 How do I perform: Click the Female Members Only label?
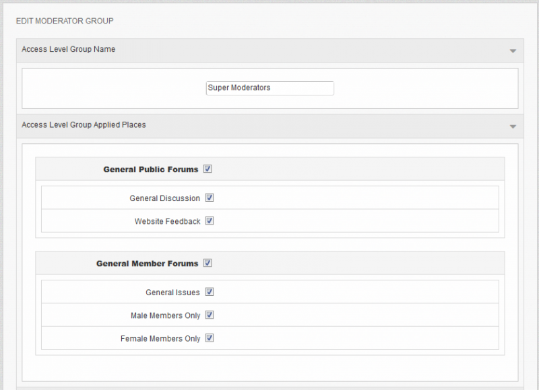point(160,338)
